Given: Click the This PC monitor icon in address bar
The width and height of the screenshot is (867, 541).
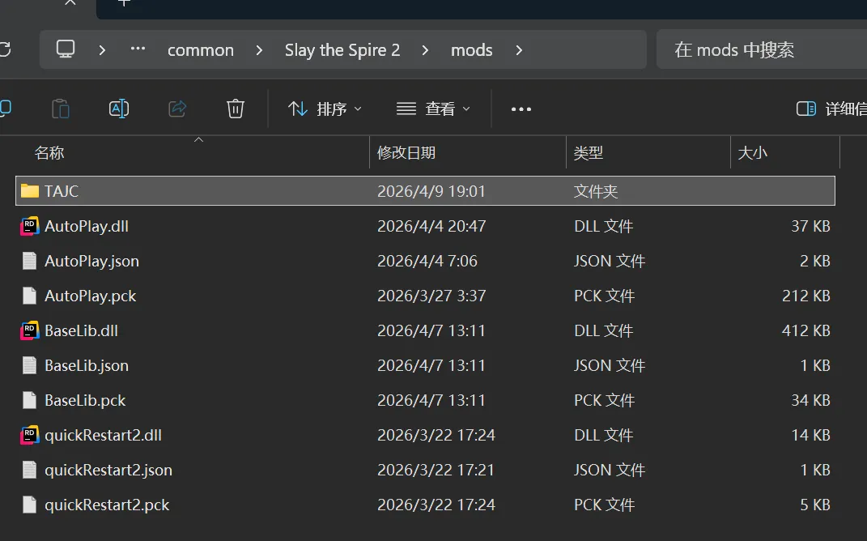Looking at the screenshot, I should [66, 49].
